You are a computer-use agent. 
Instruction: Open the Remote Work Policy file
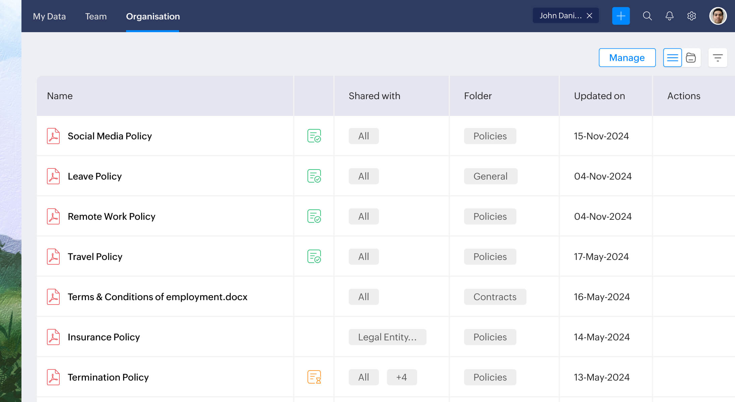click(111, 216)
